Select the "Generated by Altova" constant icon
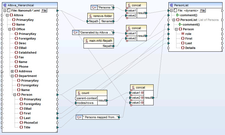The width and height of the screenshot is (225, 135). click(76, 32)
